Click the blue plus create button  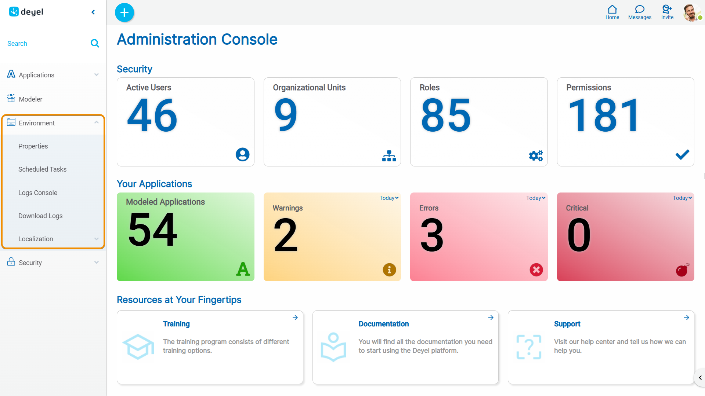[x=124, y=12]
